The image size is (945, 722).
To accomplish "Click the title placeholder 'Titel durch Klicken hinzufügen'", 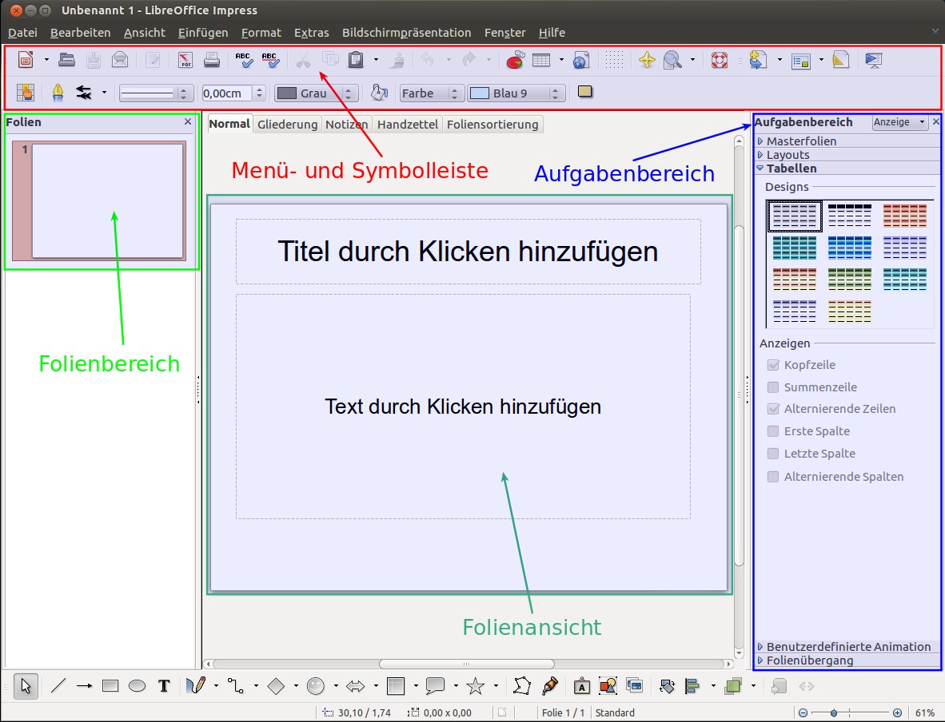I will (468, 252).
